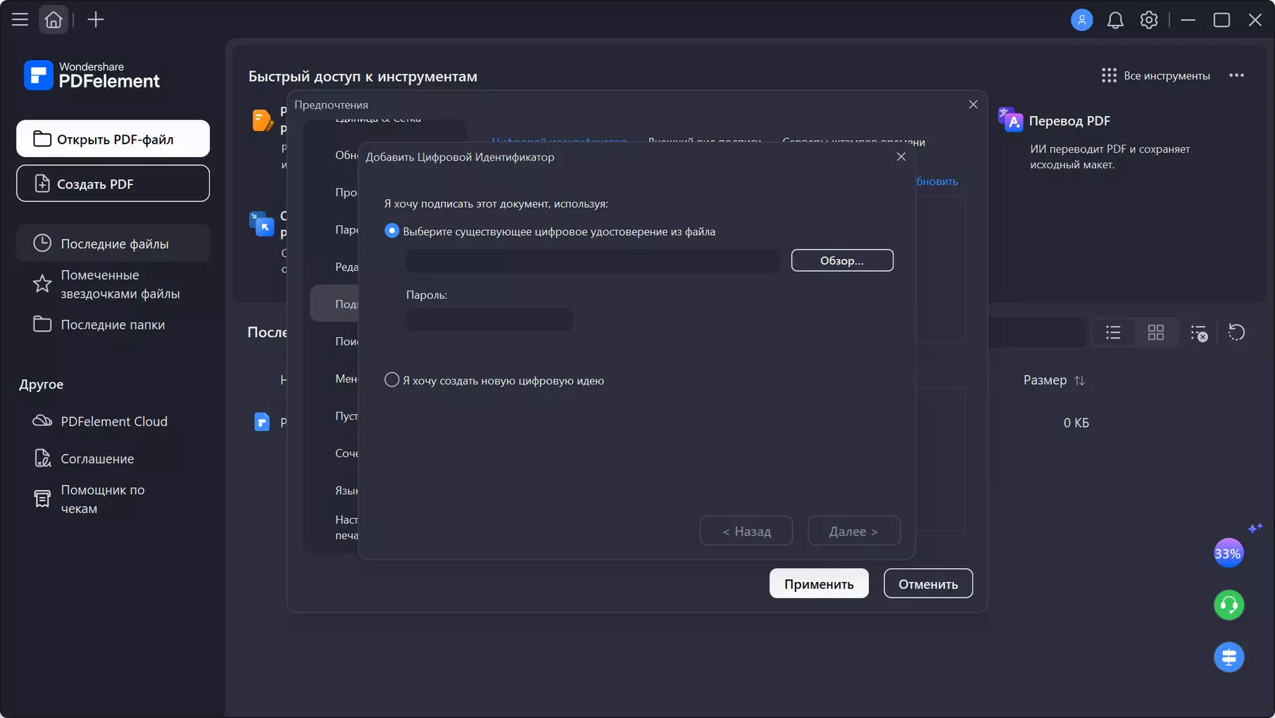Sort files by Размер column arrows
Viewport: 1275px width, 718px height.
click(1079, 380)
